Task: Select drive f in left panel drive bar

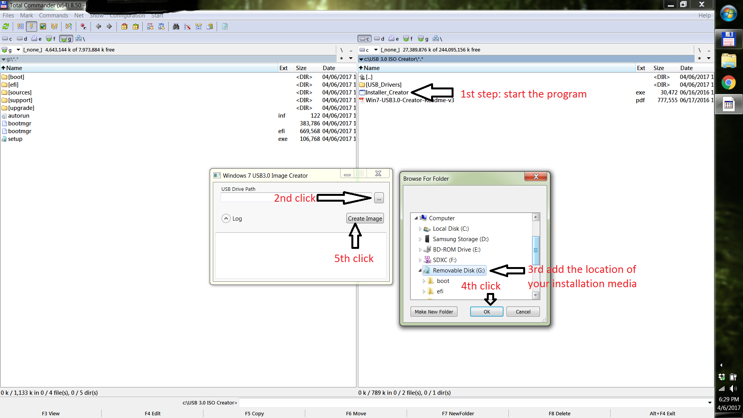Action: [x=51, y=39]
